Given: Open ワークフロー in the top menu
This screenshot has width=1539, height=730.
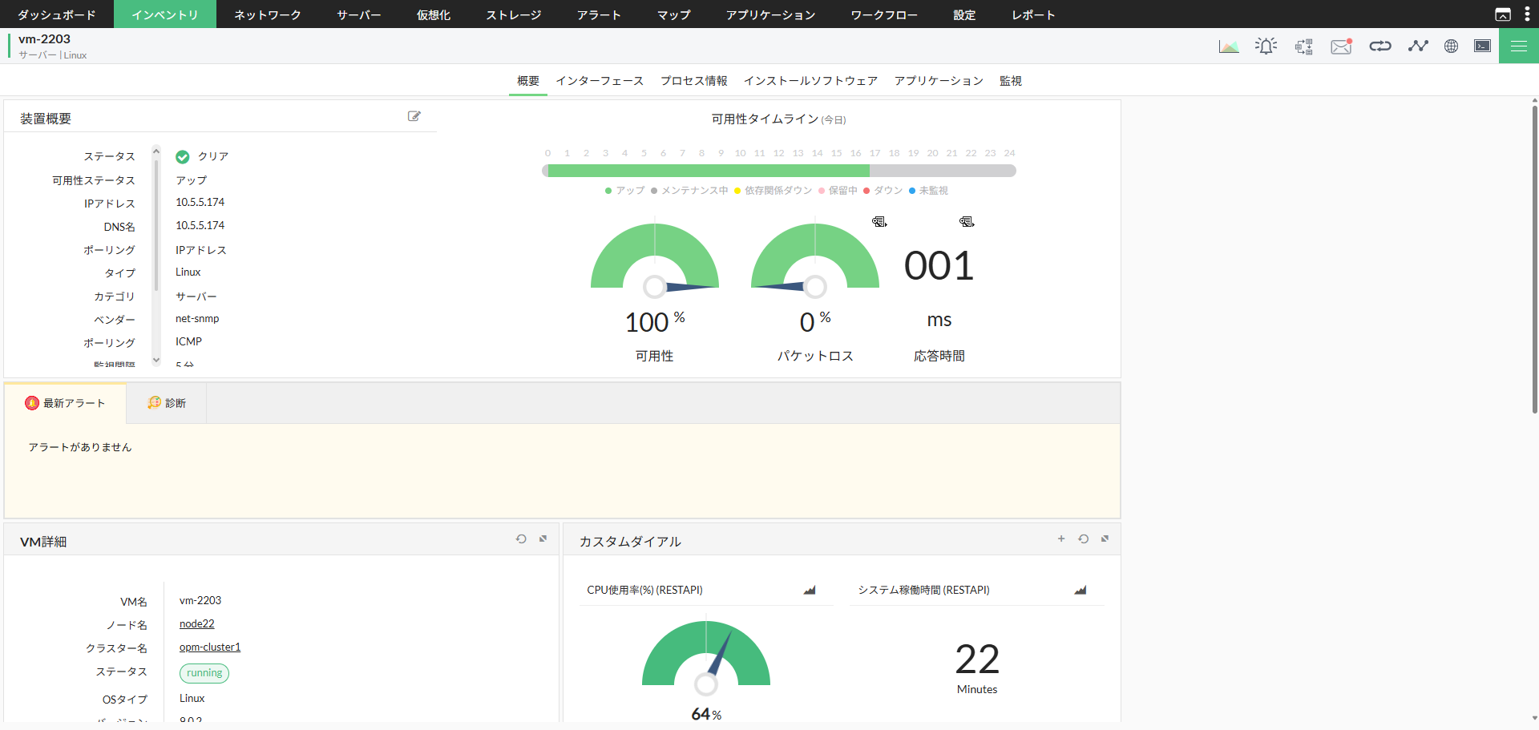Looking at the screenshot, I should pyautogui.click(x=885, y=14).
